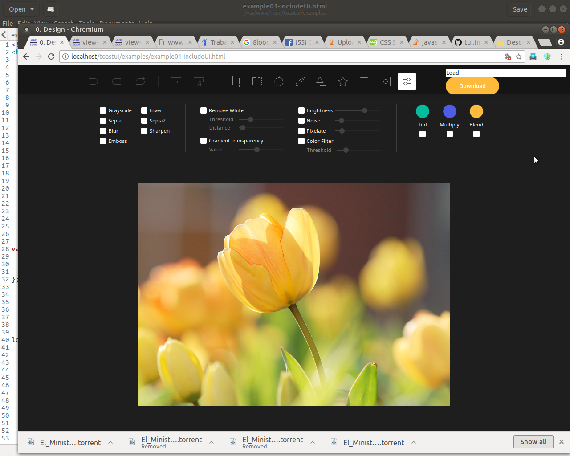This screenshot has width=570, height=456.
Task: Open the gedit Open file dropdown
Action: pos(21,9)
